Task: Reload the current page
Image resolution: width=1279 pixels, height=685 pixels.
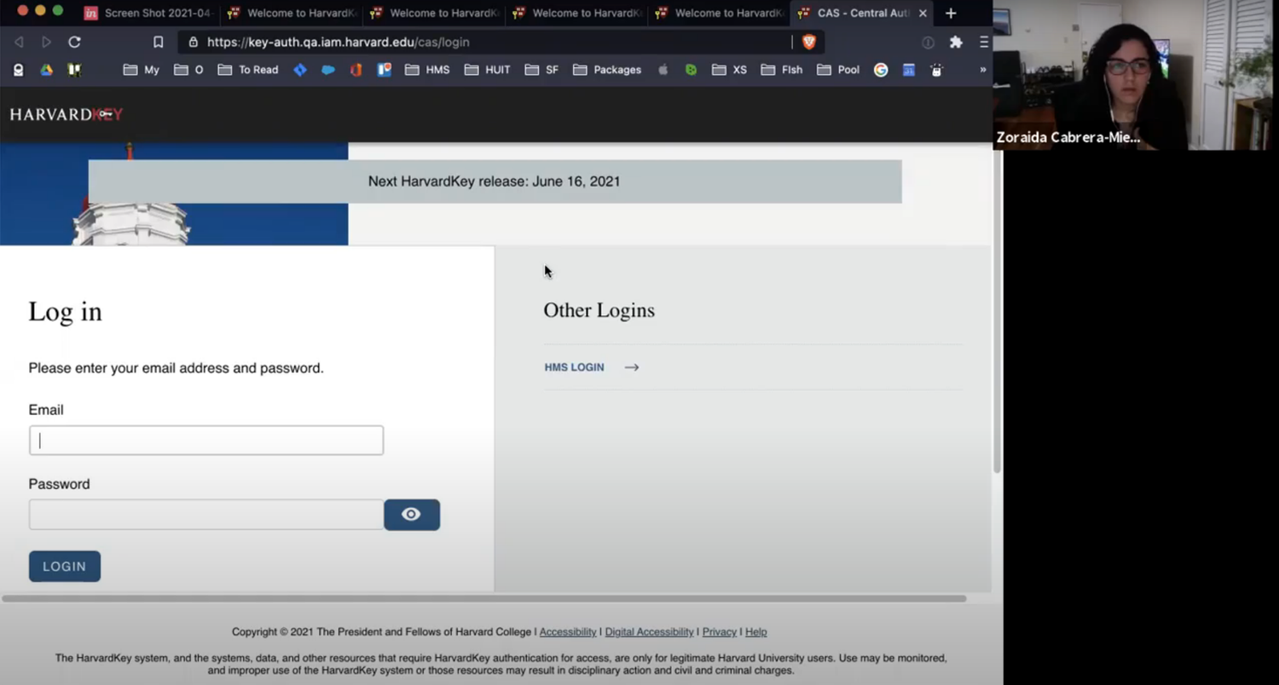Action: [x=74, y=42]
